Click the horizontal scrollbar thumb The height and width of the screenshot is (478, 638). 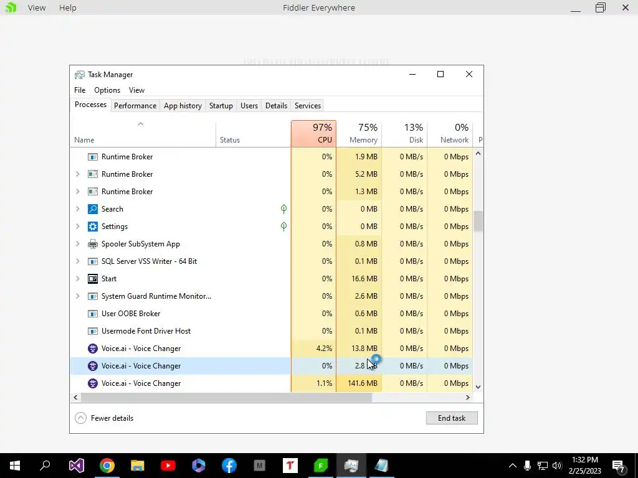click(x=226, y=398)
